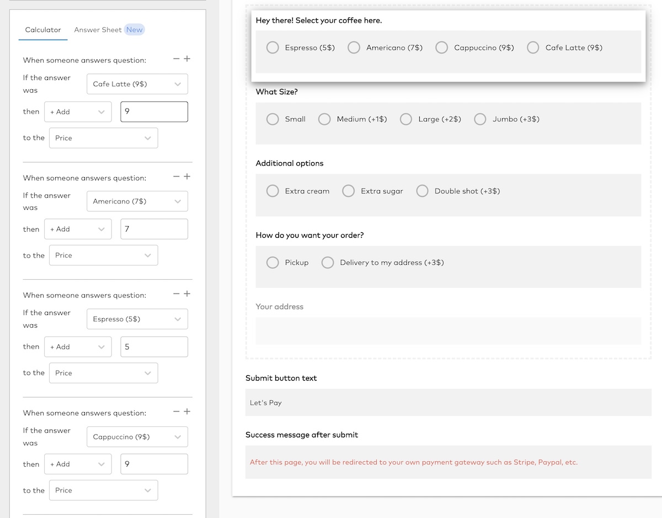
Task: Open + Add operation dropdown in Cappuccino rule
Action: (78, 464)
